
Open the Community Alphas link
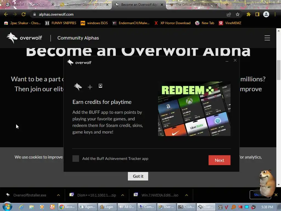pyautogui.click(x=78, y=38)
